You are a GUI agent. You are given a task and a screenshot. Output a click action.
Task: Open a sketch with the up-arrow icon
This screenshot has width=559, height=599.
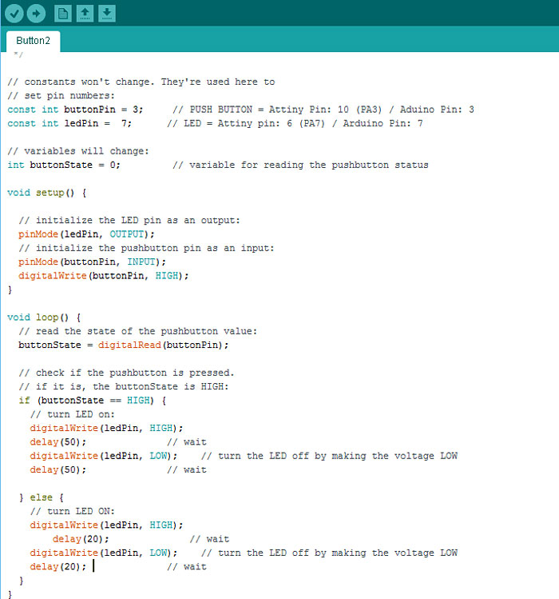click(85, 14)
